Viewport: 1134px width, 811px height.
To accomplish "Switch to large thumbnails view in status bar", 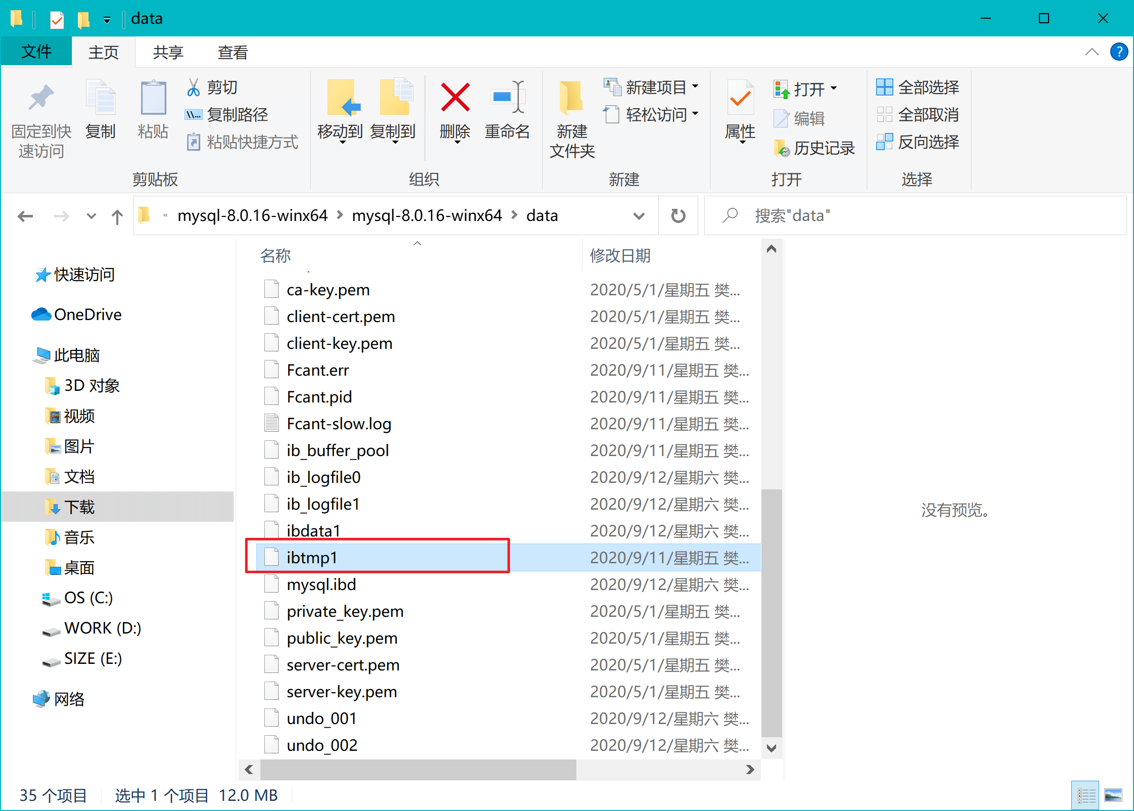I will (x=1113, y=795).
